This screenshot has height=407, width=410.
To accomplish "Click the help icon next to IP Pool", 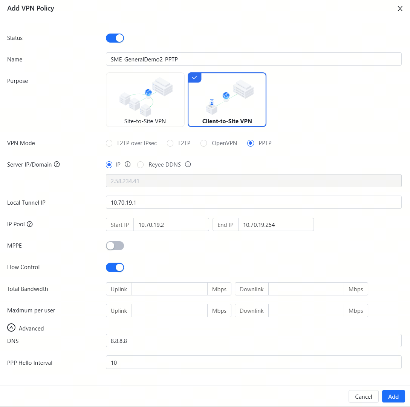I will pyautogui.click(x=30, y=224).
